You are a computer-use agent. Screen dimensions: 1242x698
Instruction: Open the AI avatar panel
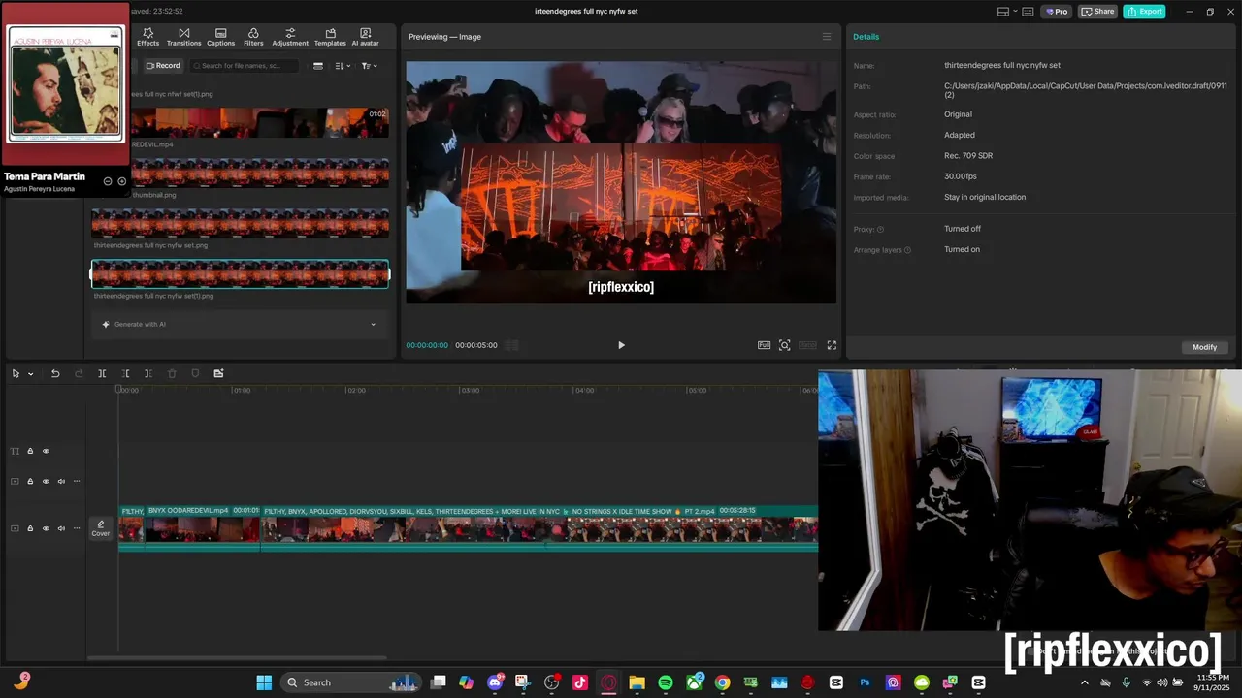[x=365, y=37]
